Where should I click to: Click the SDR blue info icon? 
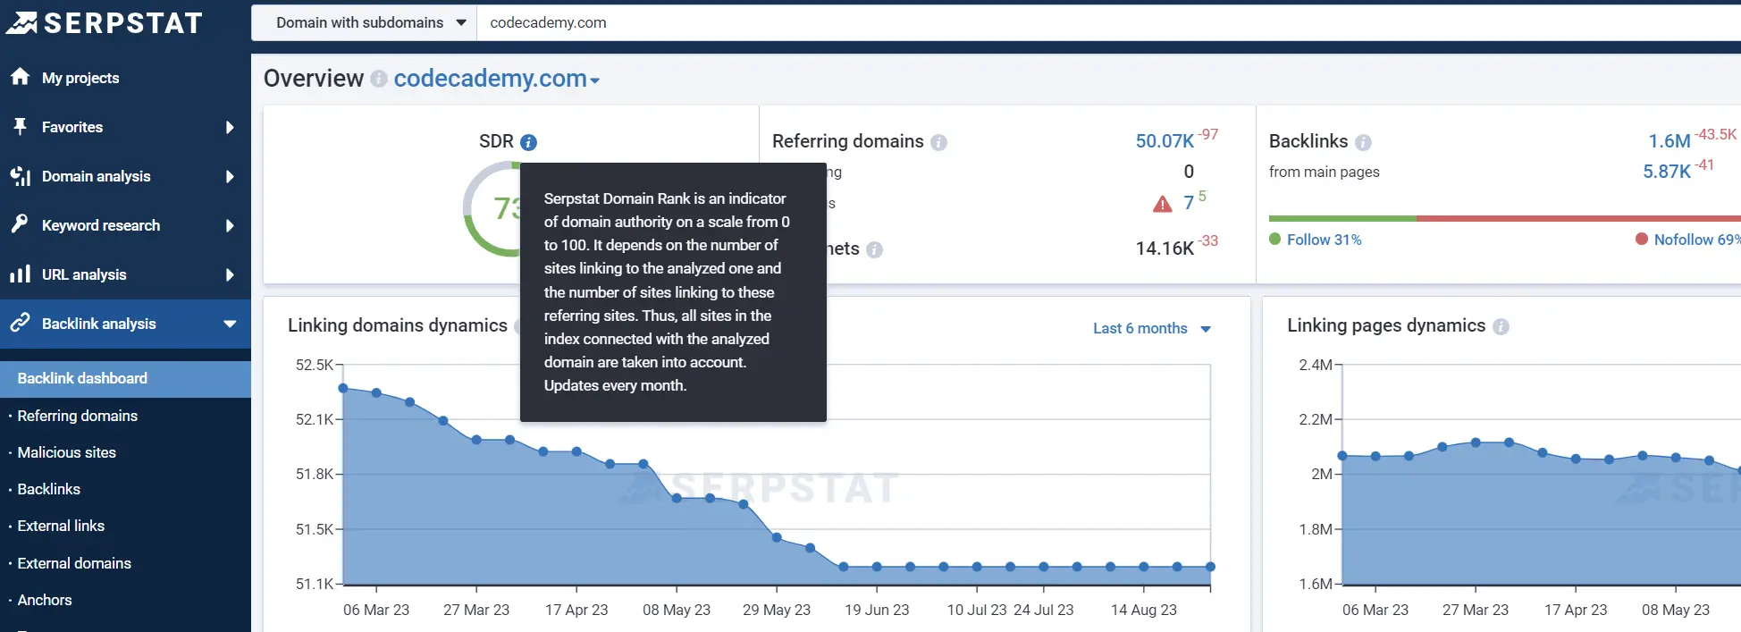(x=528, y=142)
